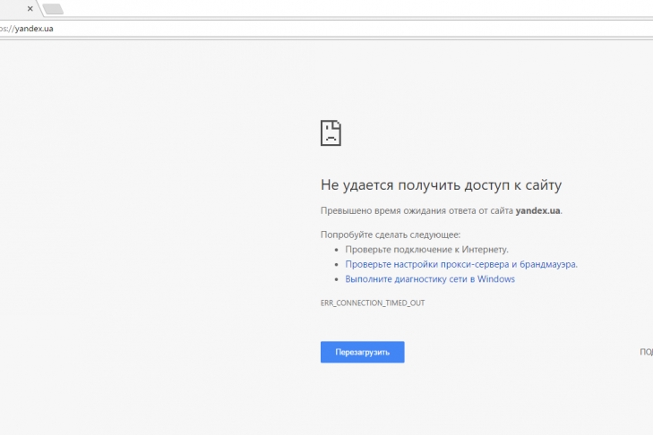Click the Проверьте подключение к Интернету list item
This screenshot has height=435, width=653.
[x=426, y=250]
